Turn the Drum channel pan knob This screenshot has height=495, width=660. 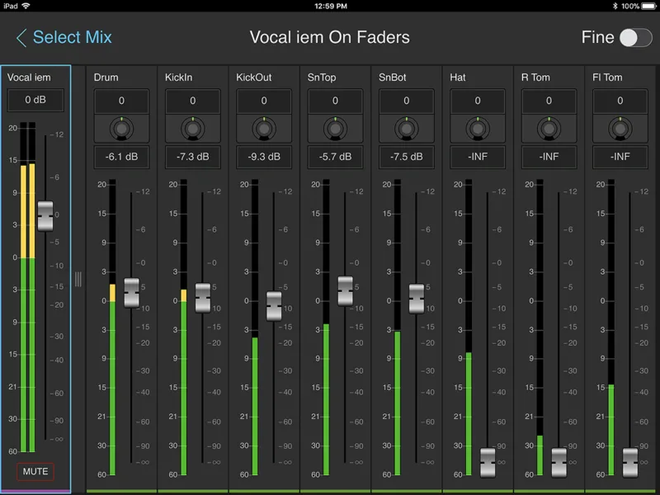[121, 129]
